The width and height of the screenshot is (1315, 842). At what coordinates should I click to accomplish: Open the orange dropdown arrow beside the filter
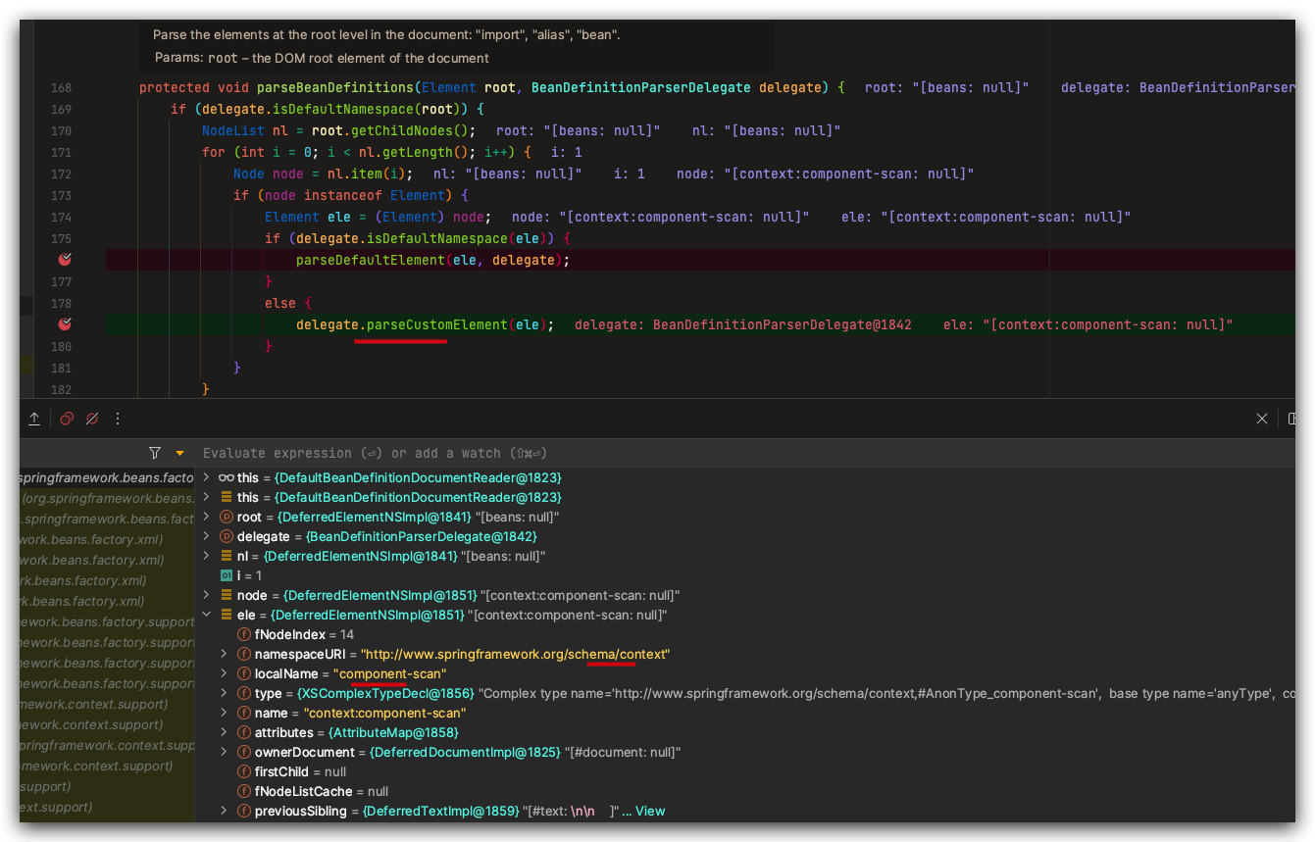point(179,454)
